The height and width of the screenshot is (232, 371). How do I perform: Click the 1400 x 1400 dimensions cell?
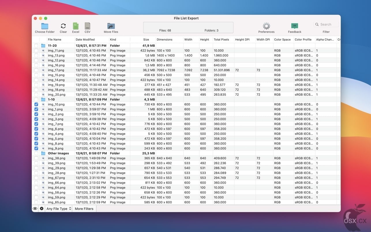pyautogui.click(x=166, y=55)
